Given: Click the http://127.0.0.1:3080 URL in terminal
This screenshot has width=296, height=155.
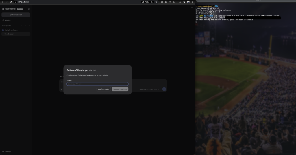Looking at the screenshot, I should tap(214, 18).
